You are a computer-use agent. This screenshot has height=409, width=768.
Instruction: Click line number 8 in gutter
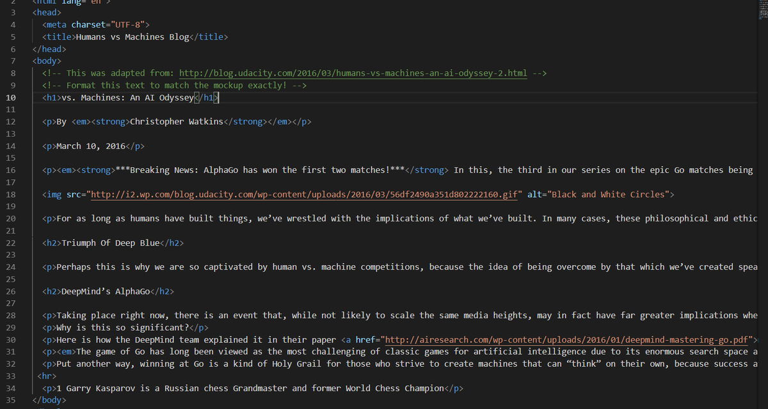13,73
